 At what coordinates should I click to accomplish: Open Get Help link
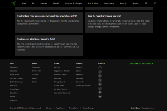tap(57, 67)
